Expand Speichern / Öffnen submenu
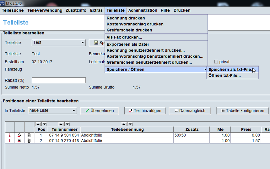The image size is (270, 169). click(156, 70)
